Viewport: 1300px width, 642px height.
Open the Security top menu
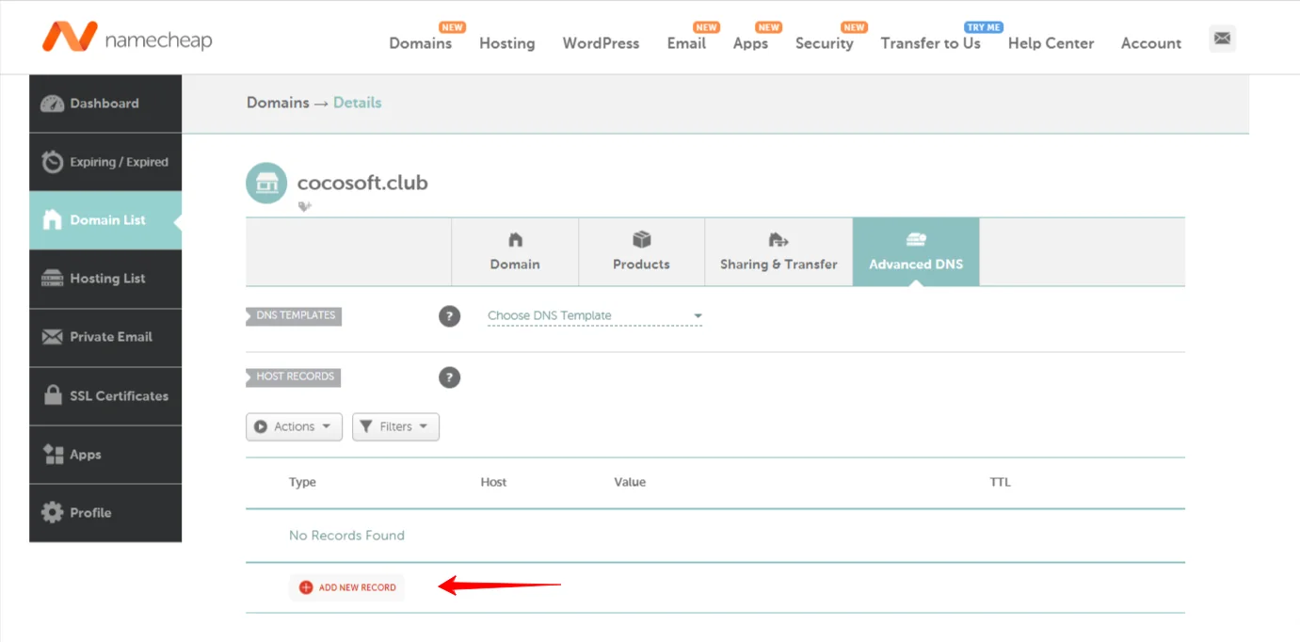(x=824, y=43)
